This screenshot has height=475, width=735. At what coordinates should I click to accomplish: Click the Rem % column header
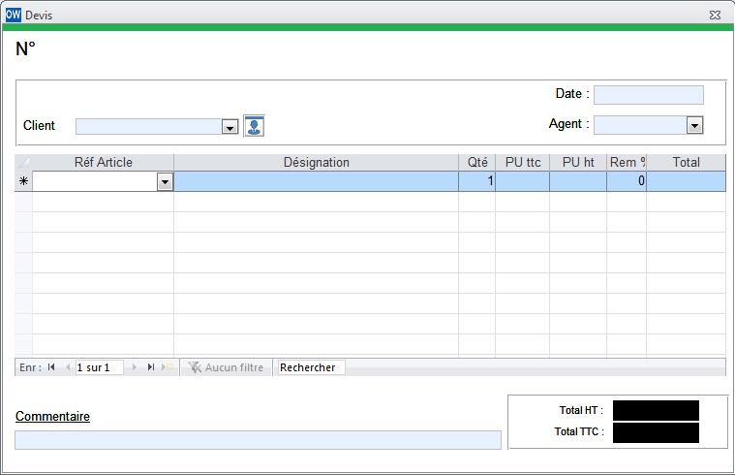pyautogui.click(x=627, y=163)
